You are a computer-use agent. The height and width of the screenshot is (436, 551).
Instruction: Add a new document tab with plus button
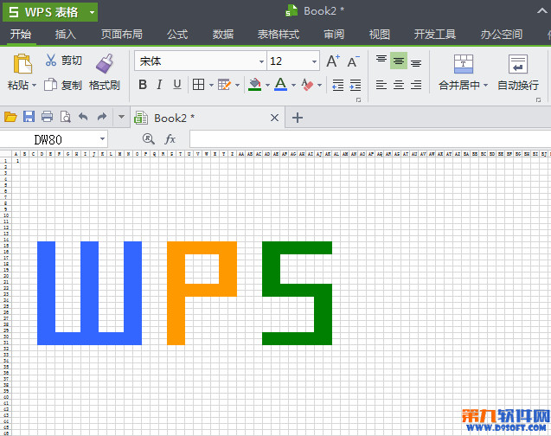tap(298, 118)
